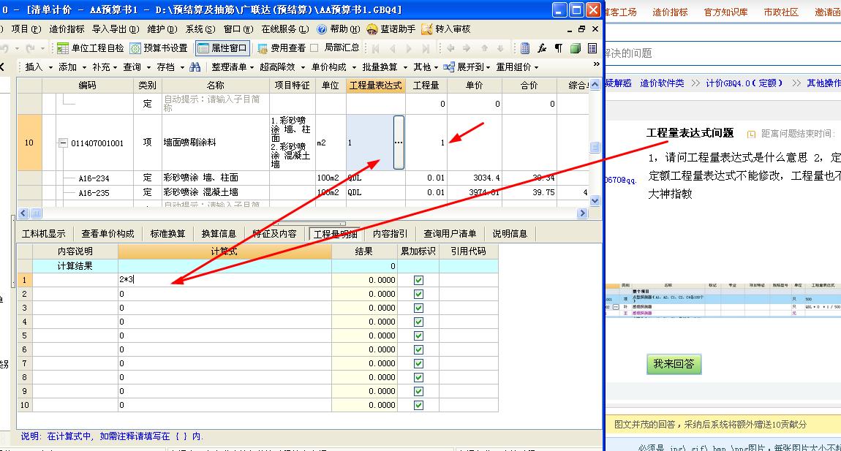Click the move-down gray arrow icon

pyautogui.click(x=500, y=48)
